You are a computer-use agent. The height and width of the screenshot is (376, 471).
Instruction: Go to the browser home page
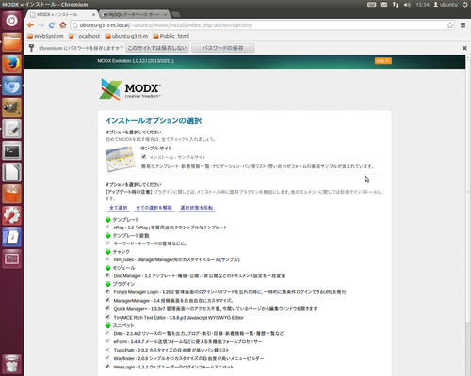[63, 25]
